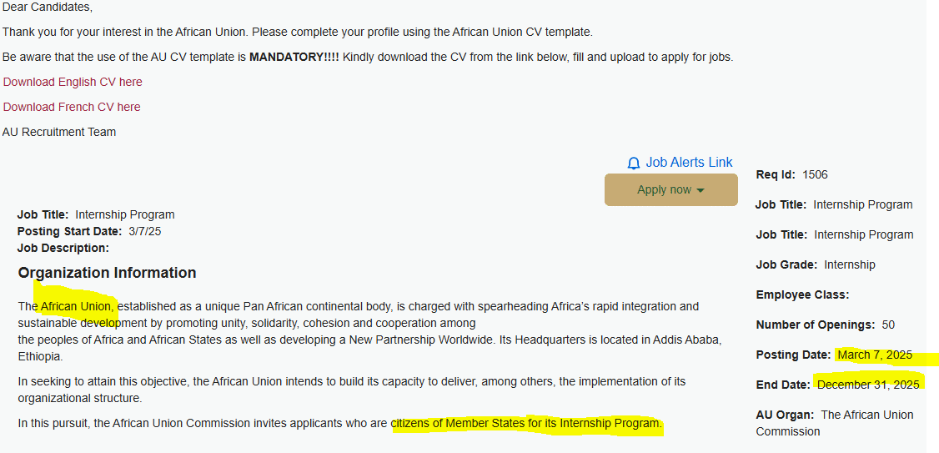Image resolution: width=939 pixels, height=453 pixels.
Task: Click the highlighted "African Union" text
Action: pyautogui.click(x=76, y=306)
